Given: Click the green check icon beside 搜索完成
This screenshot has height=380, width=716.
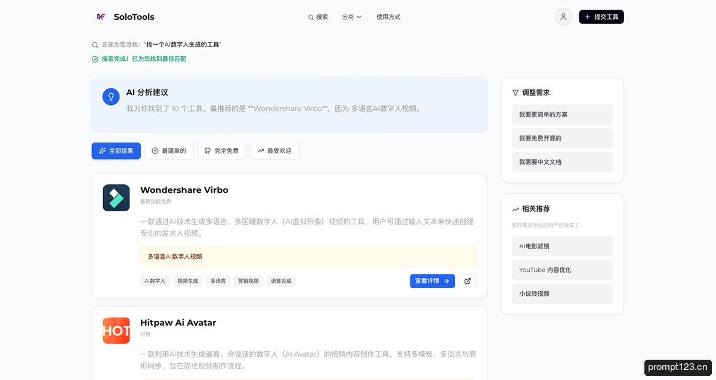Looking at the screenshot, I should coord(95,59).
